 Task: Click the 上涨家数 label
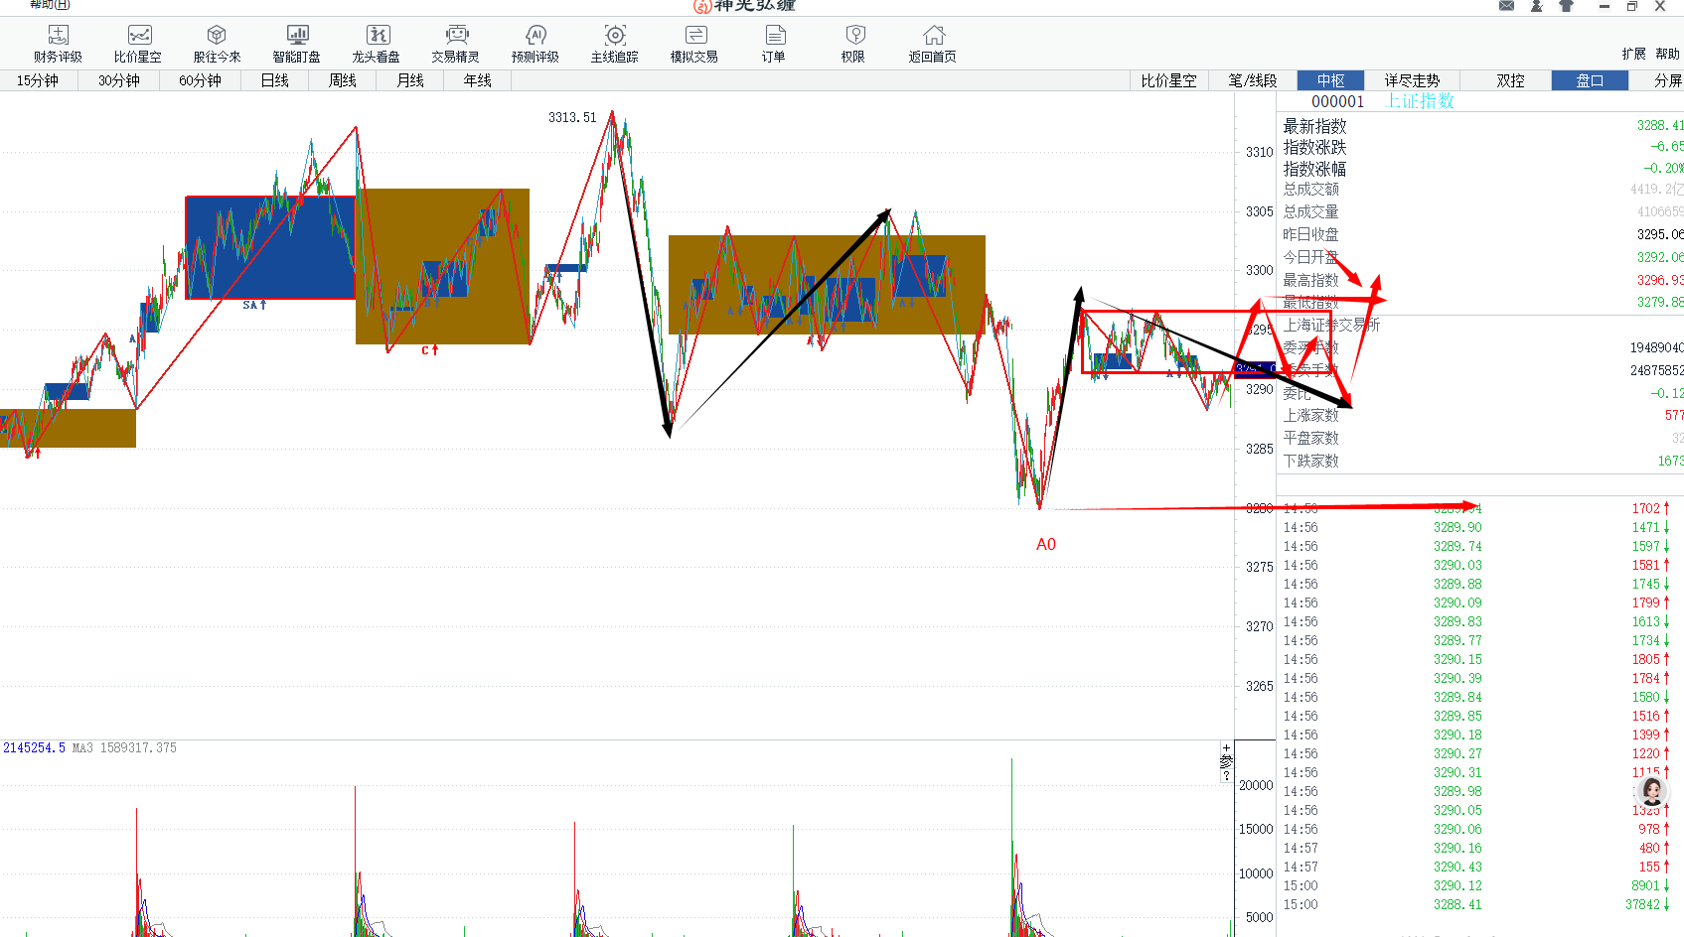point(1310,415)
